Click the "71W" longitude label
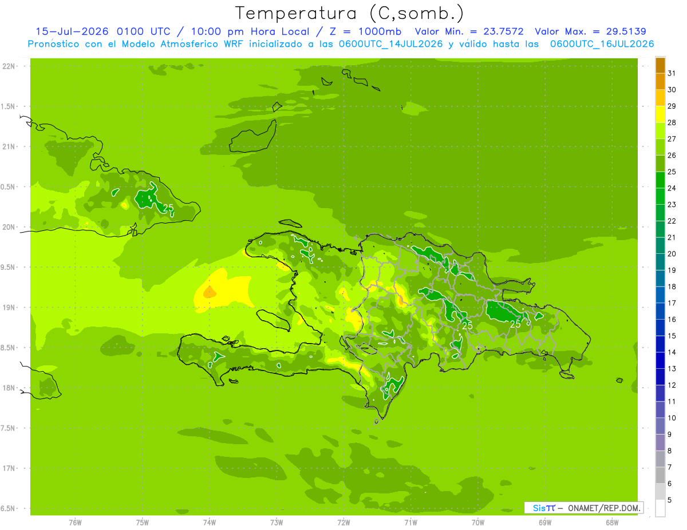687x530 pixels. [410, 523]
